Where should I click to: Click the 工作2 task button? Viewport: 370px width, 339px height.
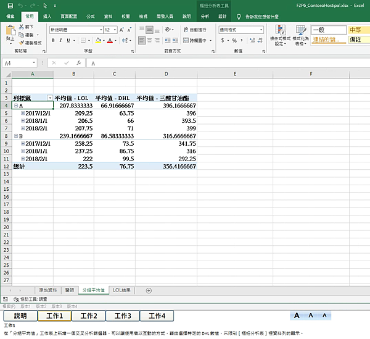tap(88, 316)
